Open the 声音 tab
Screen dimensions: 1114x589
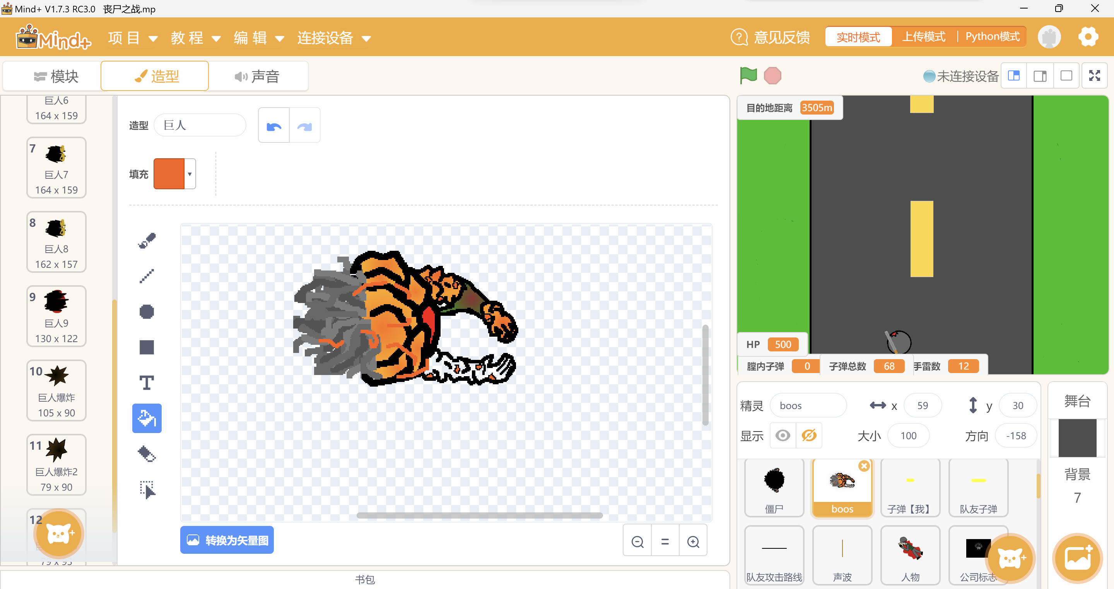257,76
